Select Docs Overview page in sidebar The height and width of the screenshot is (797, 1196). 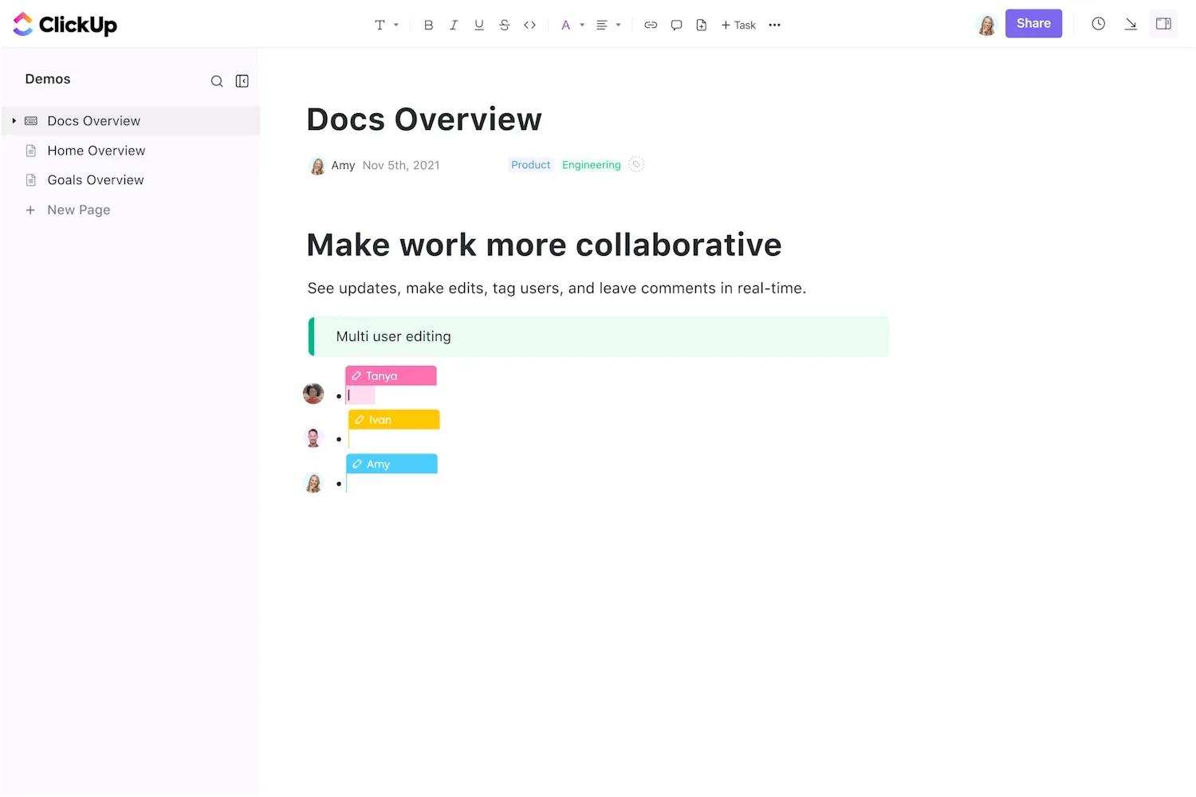[x=131, y=121]
